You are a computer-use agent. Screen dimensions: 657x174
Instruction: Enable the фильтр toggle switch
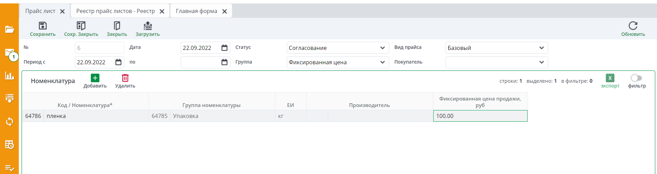click(636, 78)
